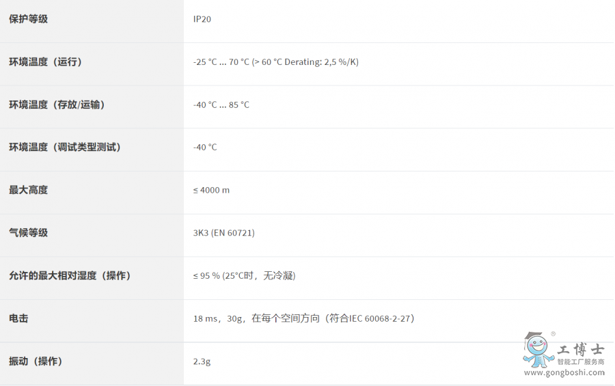Select the -40 °C ... 85 °C value
615x386 pixels.
221,105
